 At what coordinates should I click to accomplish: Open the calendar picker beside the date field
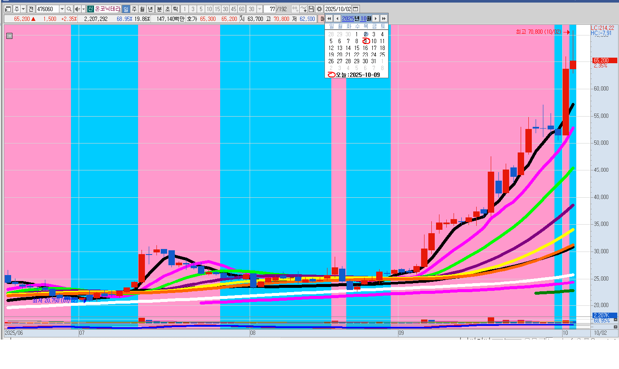356,9
